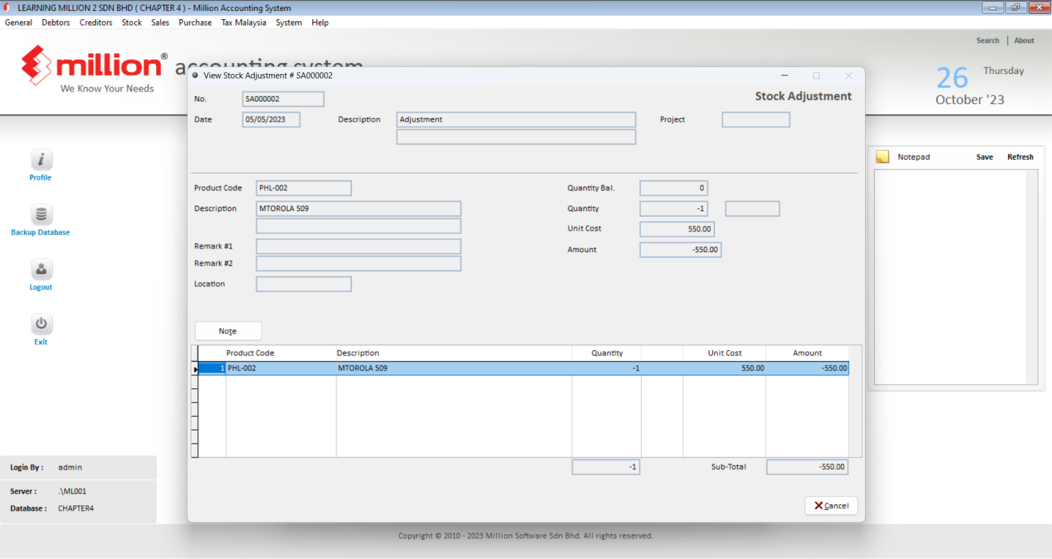1052x559 pixels.
Task: Open the Tax Malaysia menu
Action: (244, 23)
